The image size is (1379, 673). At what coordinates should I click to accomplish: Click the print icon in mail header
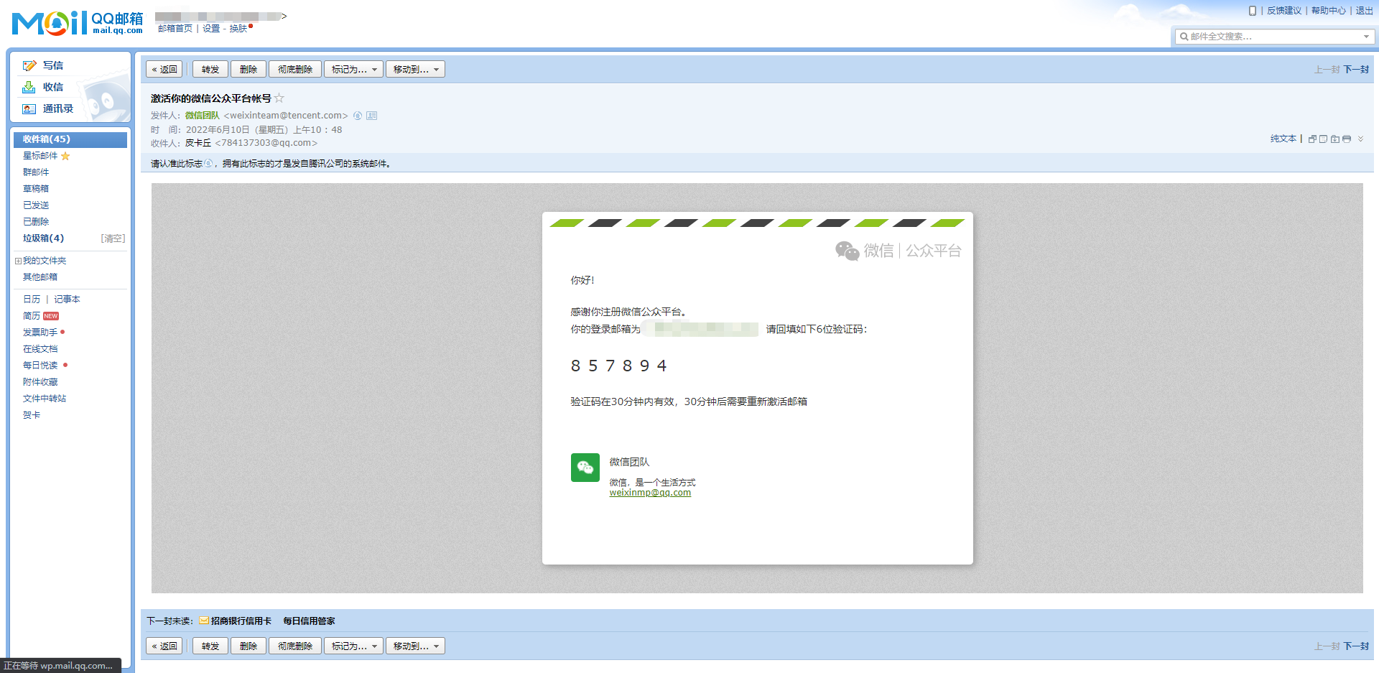click(1346, 139)
